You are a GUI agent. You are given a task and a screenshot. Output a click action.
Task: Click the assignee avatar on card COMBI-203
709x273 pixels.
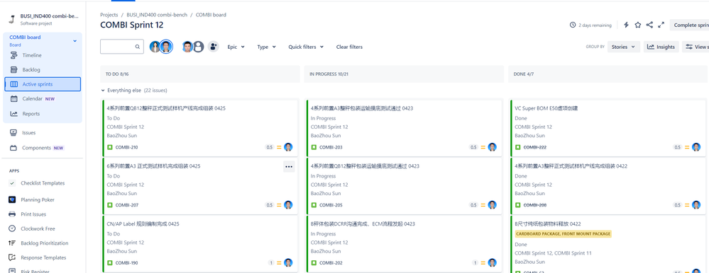point(493,147)
